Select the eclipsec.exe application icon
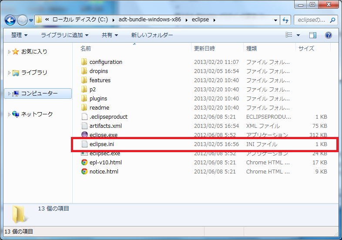The width and height of the screenshot is (342, 240). coord(84,153)
